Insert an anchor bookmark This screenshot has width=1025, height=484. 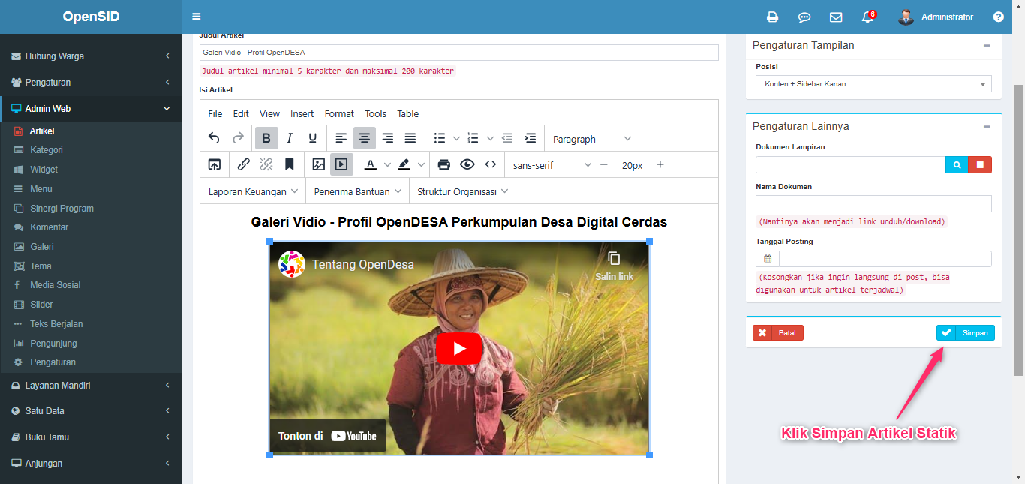[289, 164]
